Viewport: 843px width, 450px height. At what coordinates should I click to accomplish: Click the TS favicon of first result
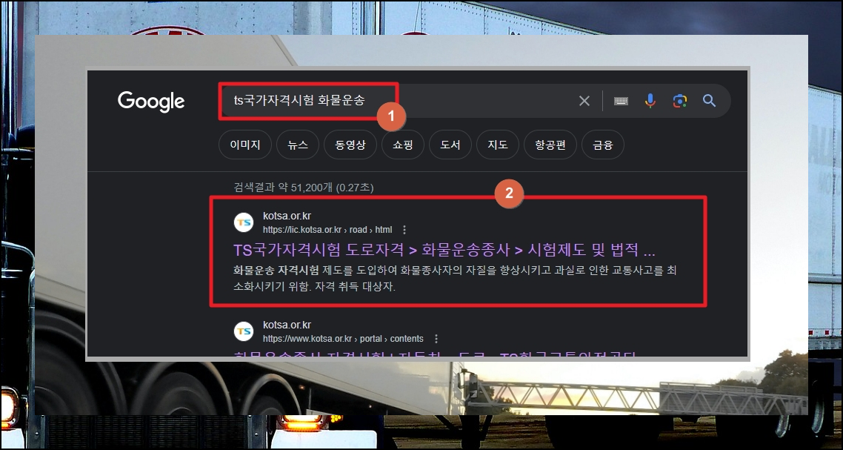pyautogui.click(x=244, y=222)
